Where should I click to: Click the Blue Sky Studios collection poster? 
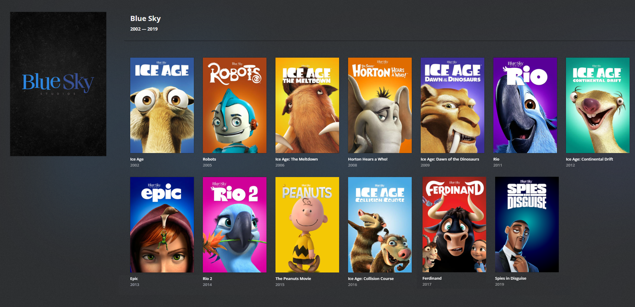pyautogui.click(x=58, y=84)
